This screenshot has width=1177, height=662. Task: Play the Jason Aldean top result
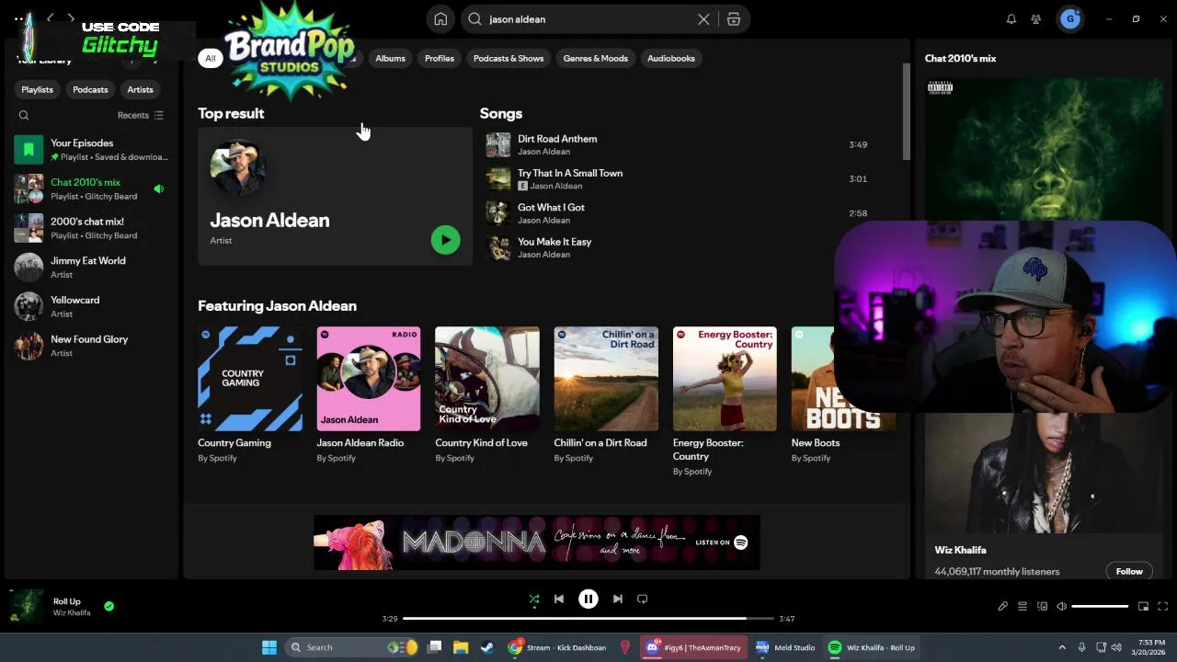(x=445, y=240)
